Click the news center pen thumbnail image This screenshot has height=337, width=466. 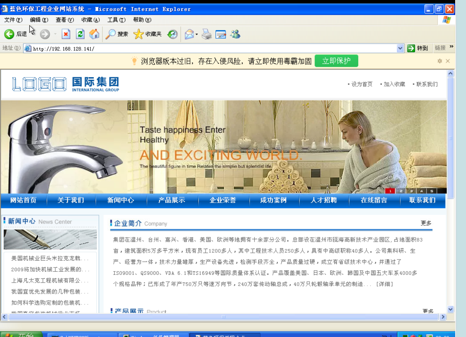tap(50, 239)
